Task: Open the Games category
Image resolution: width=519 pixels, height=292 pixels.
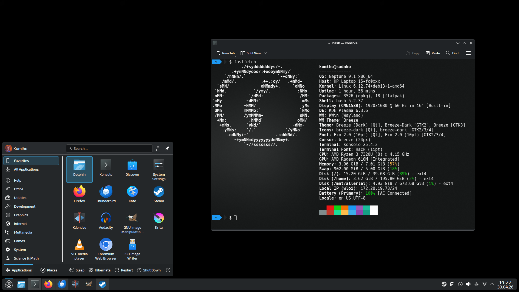Action: (31, 241)
